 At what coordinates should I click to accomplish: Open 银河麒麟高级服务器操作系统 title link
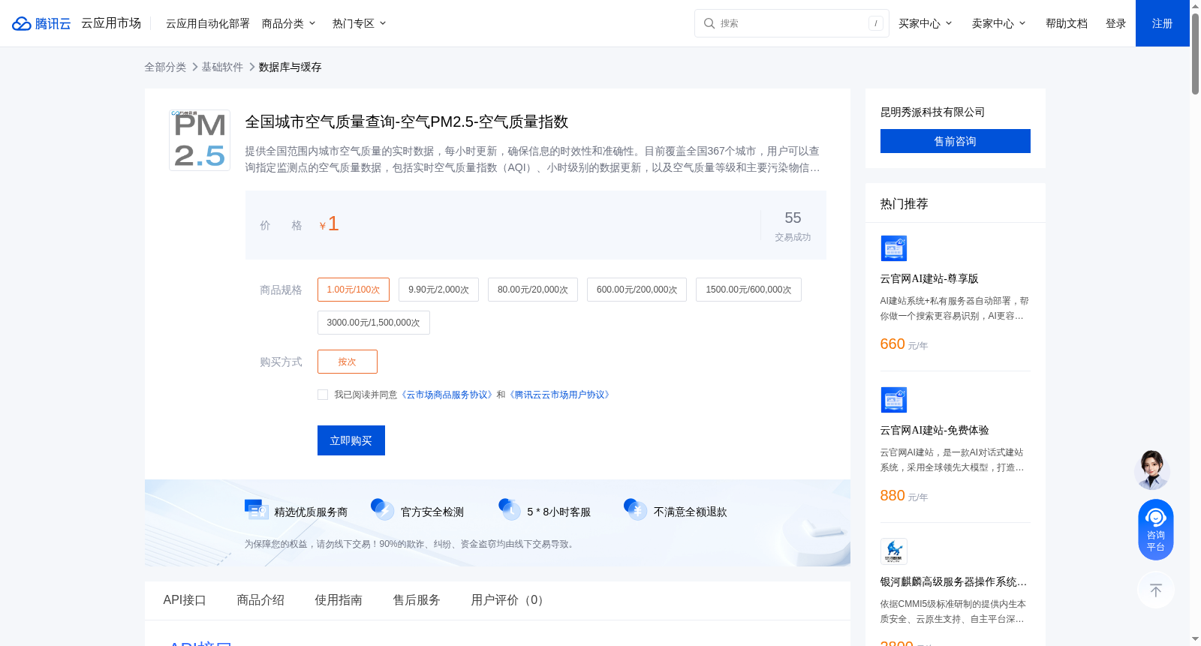[x=954, y=582]
